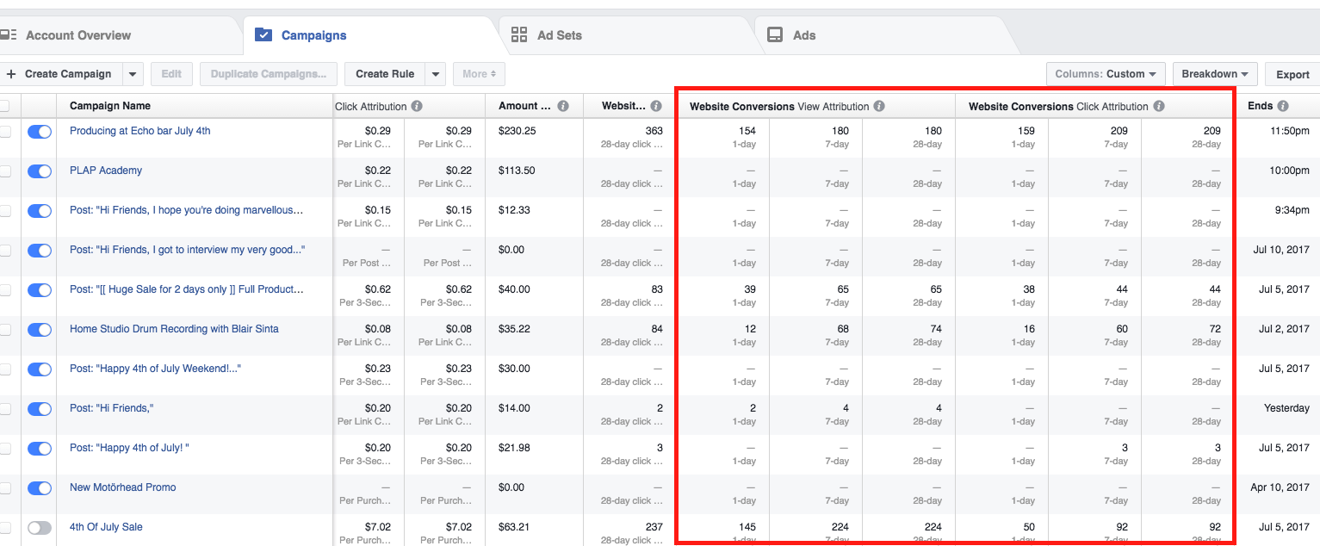Switch to the Ad Sets tab
Viewport: 1320px width, 546px height.
tap(559, 35)
